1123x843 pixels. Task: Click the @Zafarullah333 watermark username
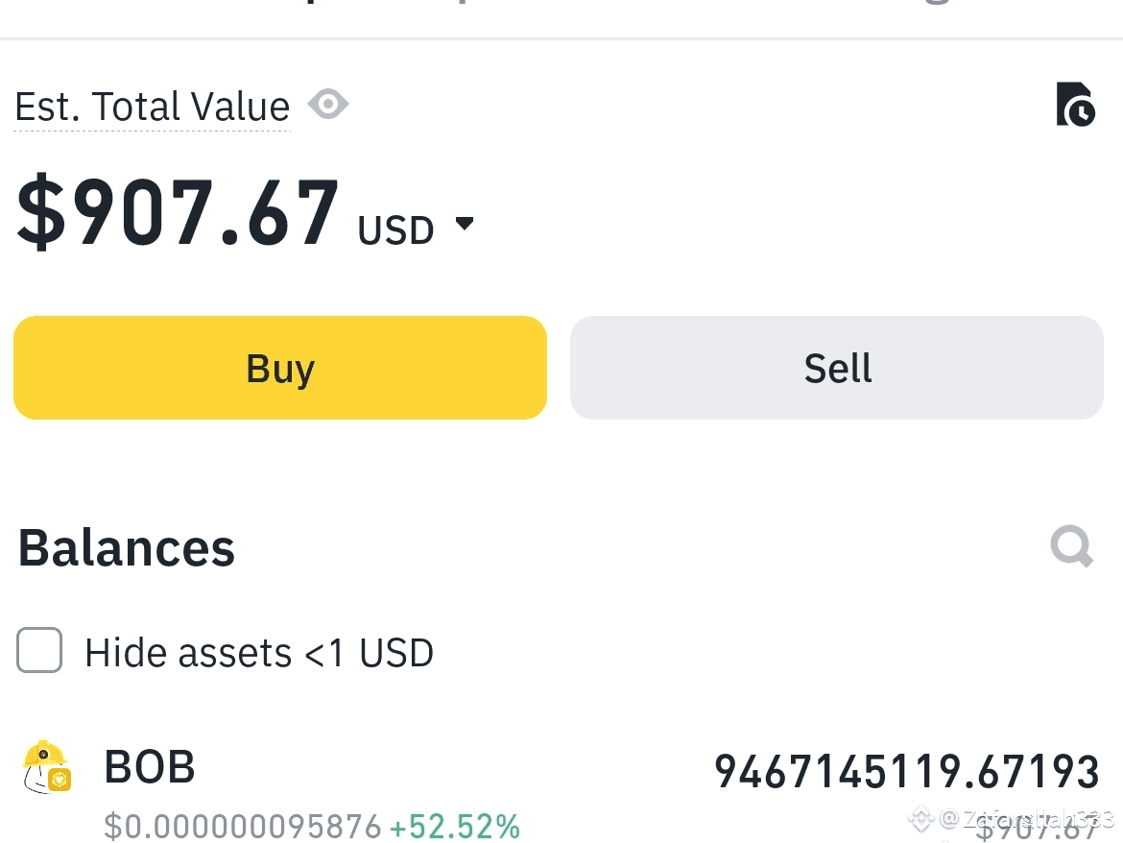point(1027,818)
